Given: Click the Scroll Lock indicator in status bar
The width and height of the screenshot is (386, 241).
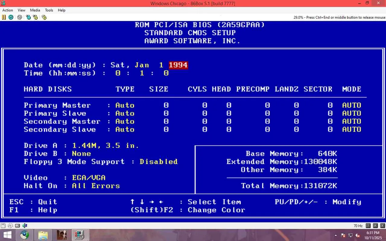Looking at the screenshot, I should 382,226.
